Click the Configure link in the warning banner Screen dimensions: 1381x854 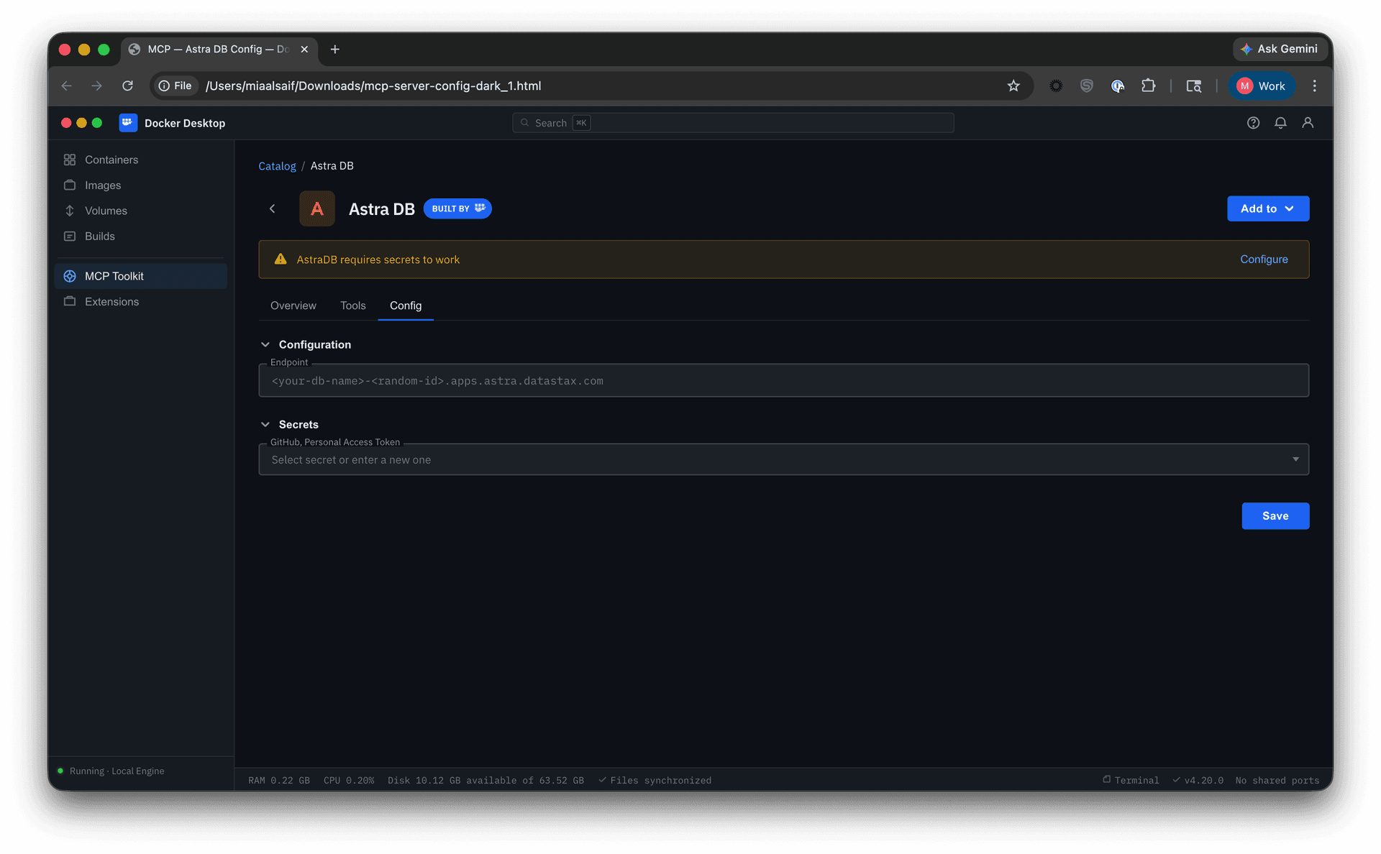click(1263, 260)
